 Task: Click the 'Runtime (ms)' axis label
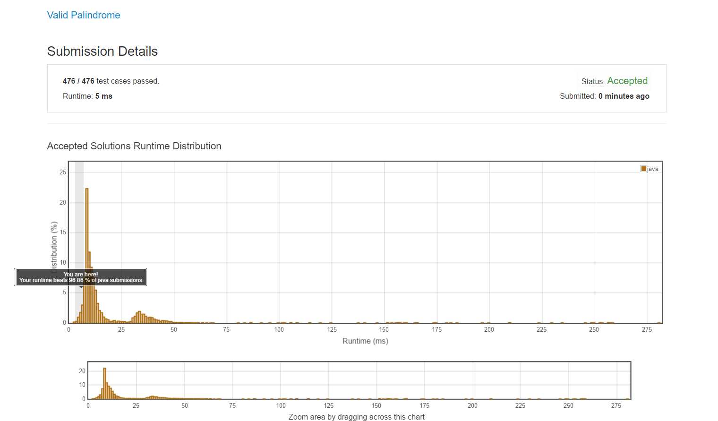[365, 341]
